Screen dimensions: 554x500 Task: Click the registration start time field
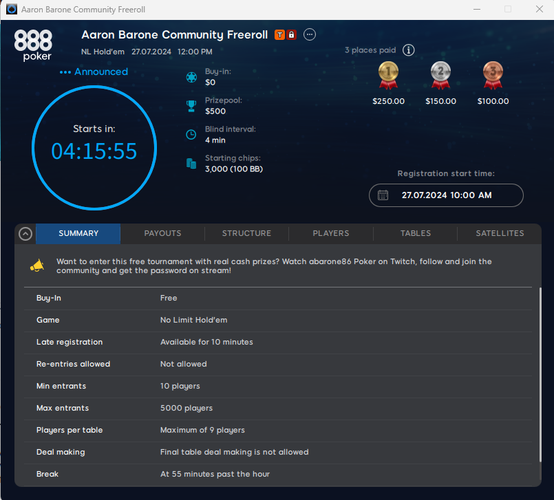coord(446,195)
